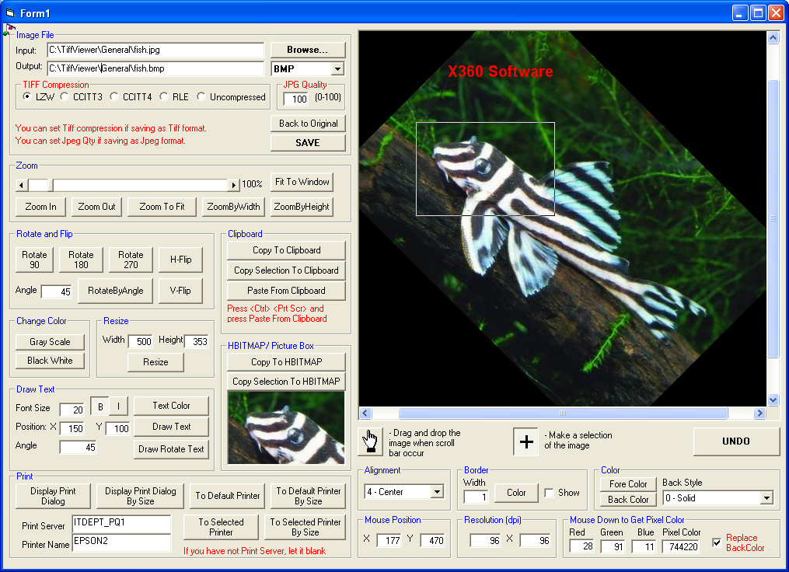
Task: Toggle bold for draw text font
Action: tap(99, 406)
